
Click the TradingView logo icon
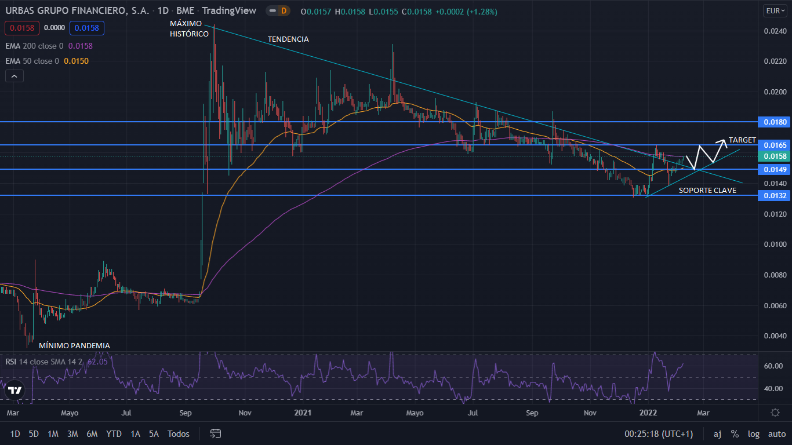[16, 390]
